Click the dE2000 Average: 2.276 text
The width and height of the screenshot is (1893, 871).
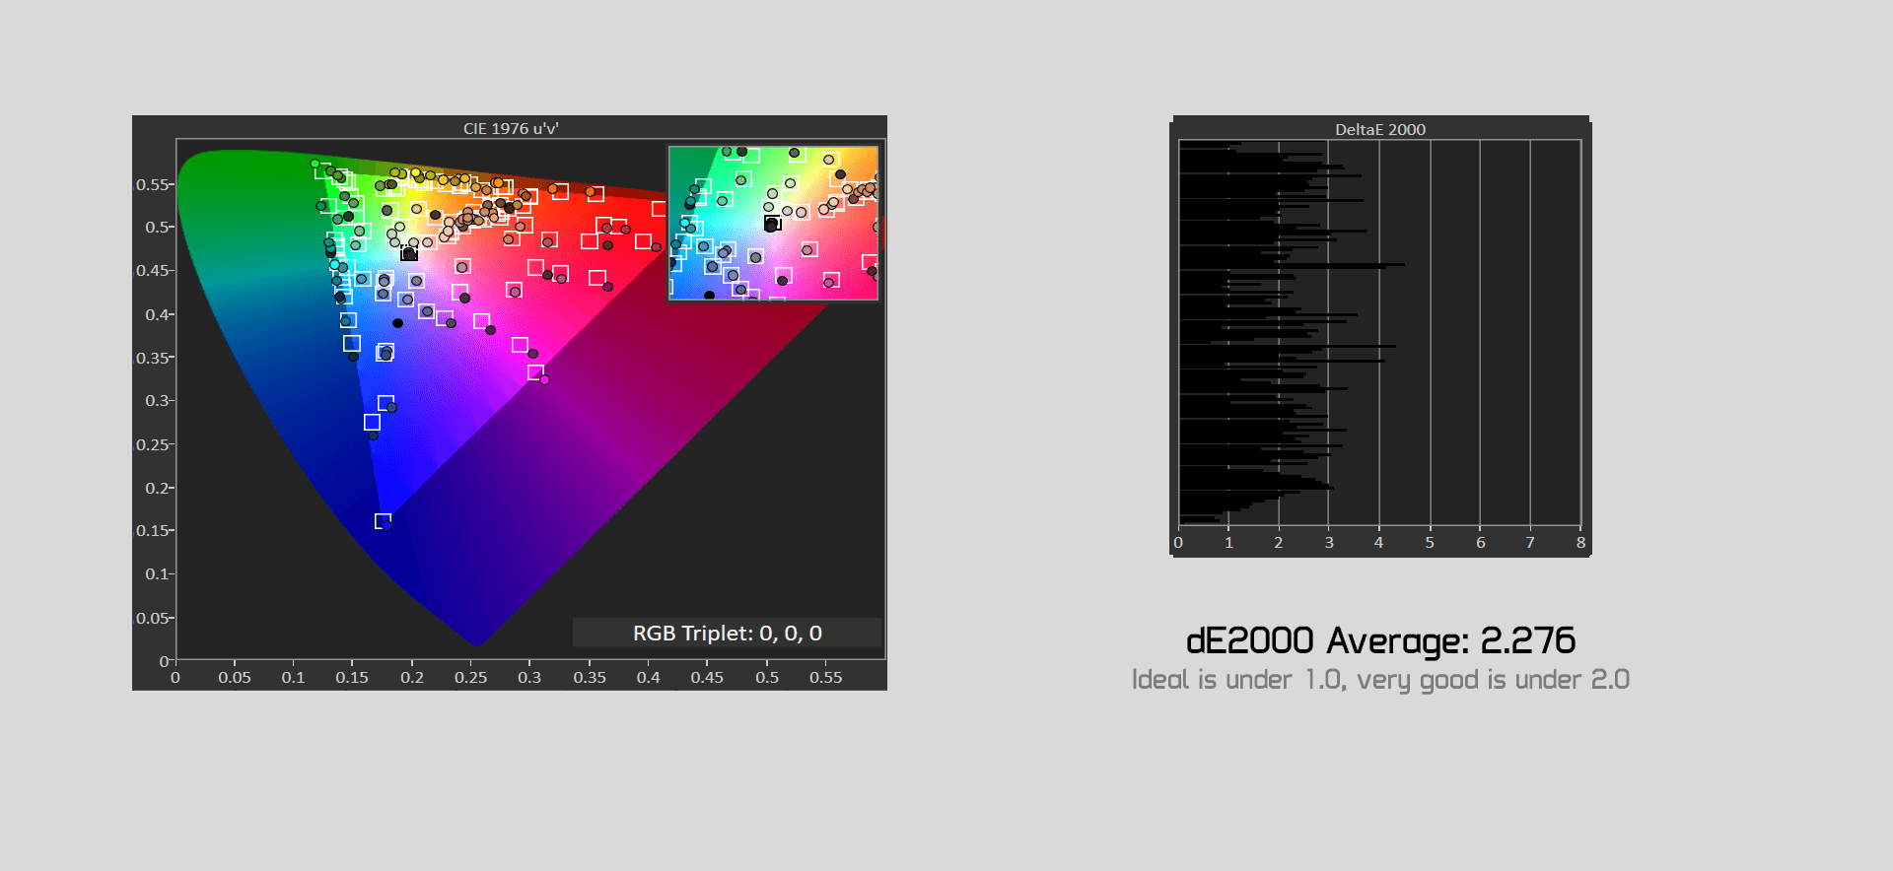[1380, 640]
